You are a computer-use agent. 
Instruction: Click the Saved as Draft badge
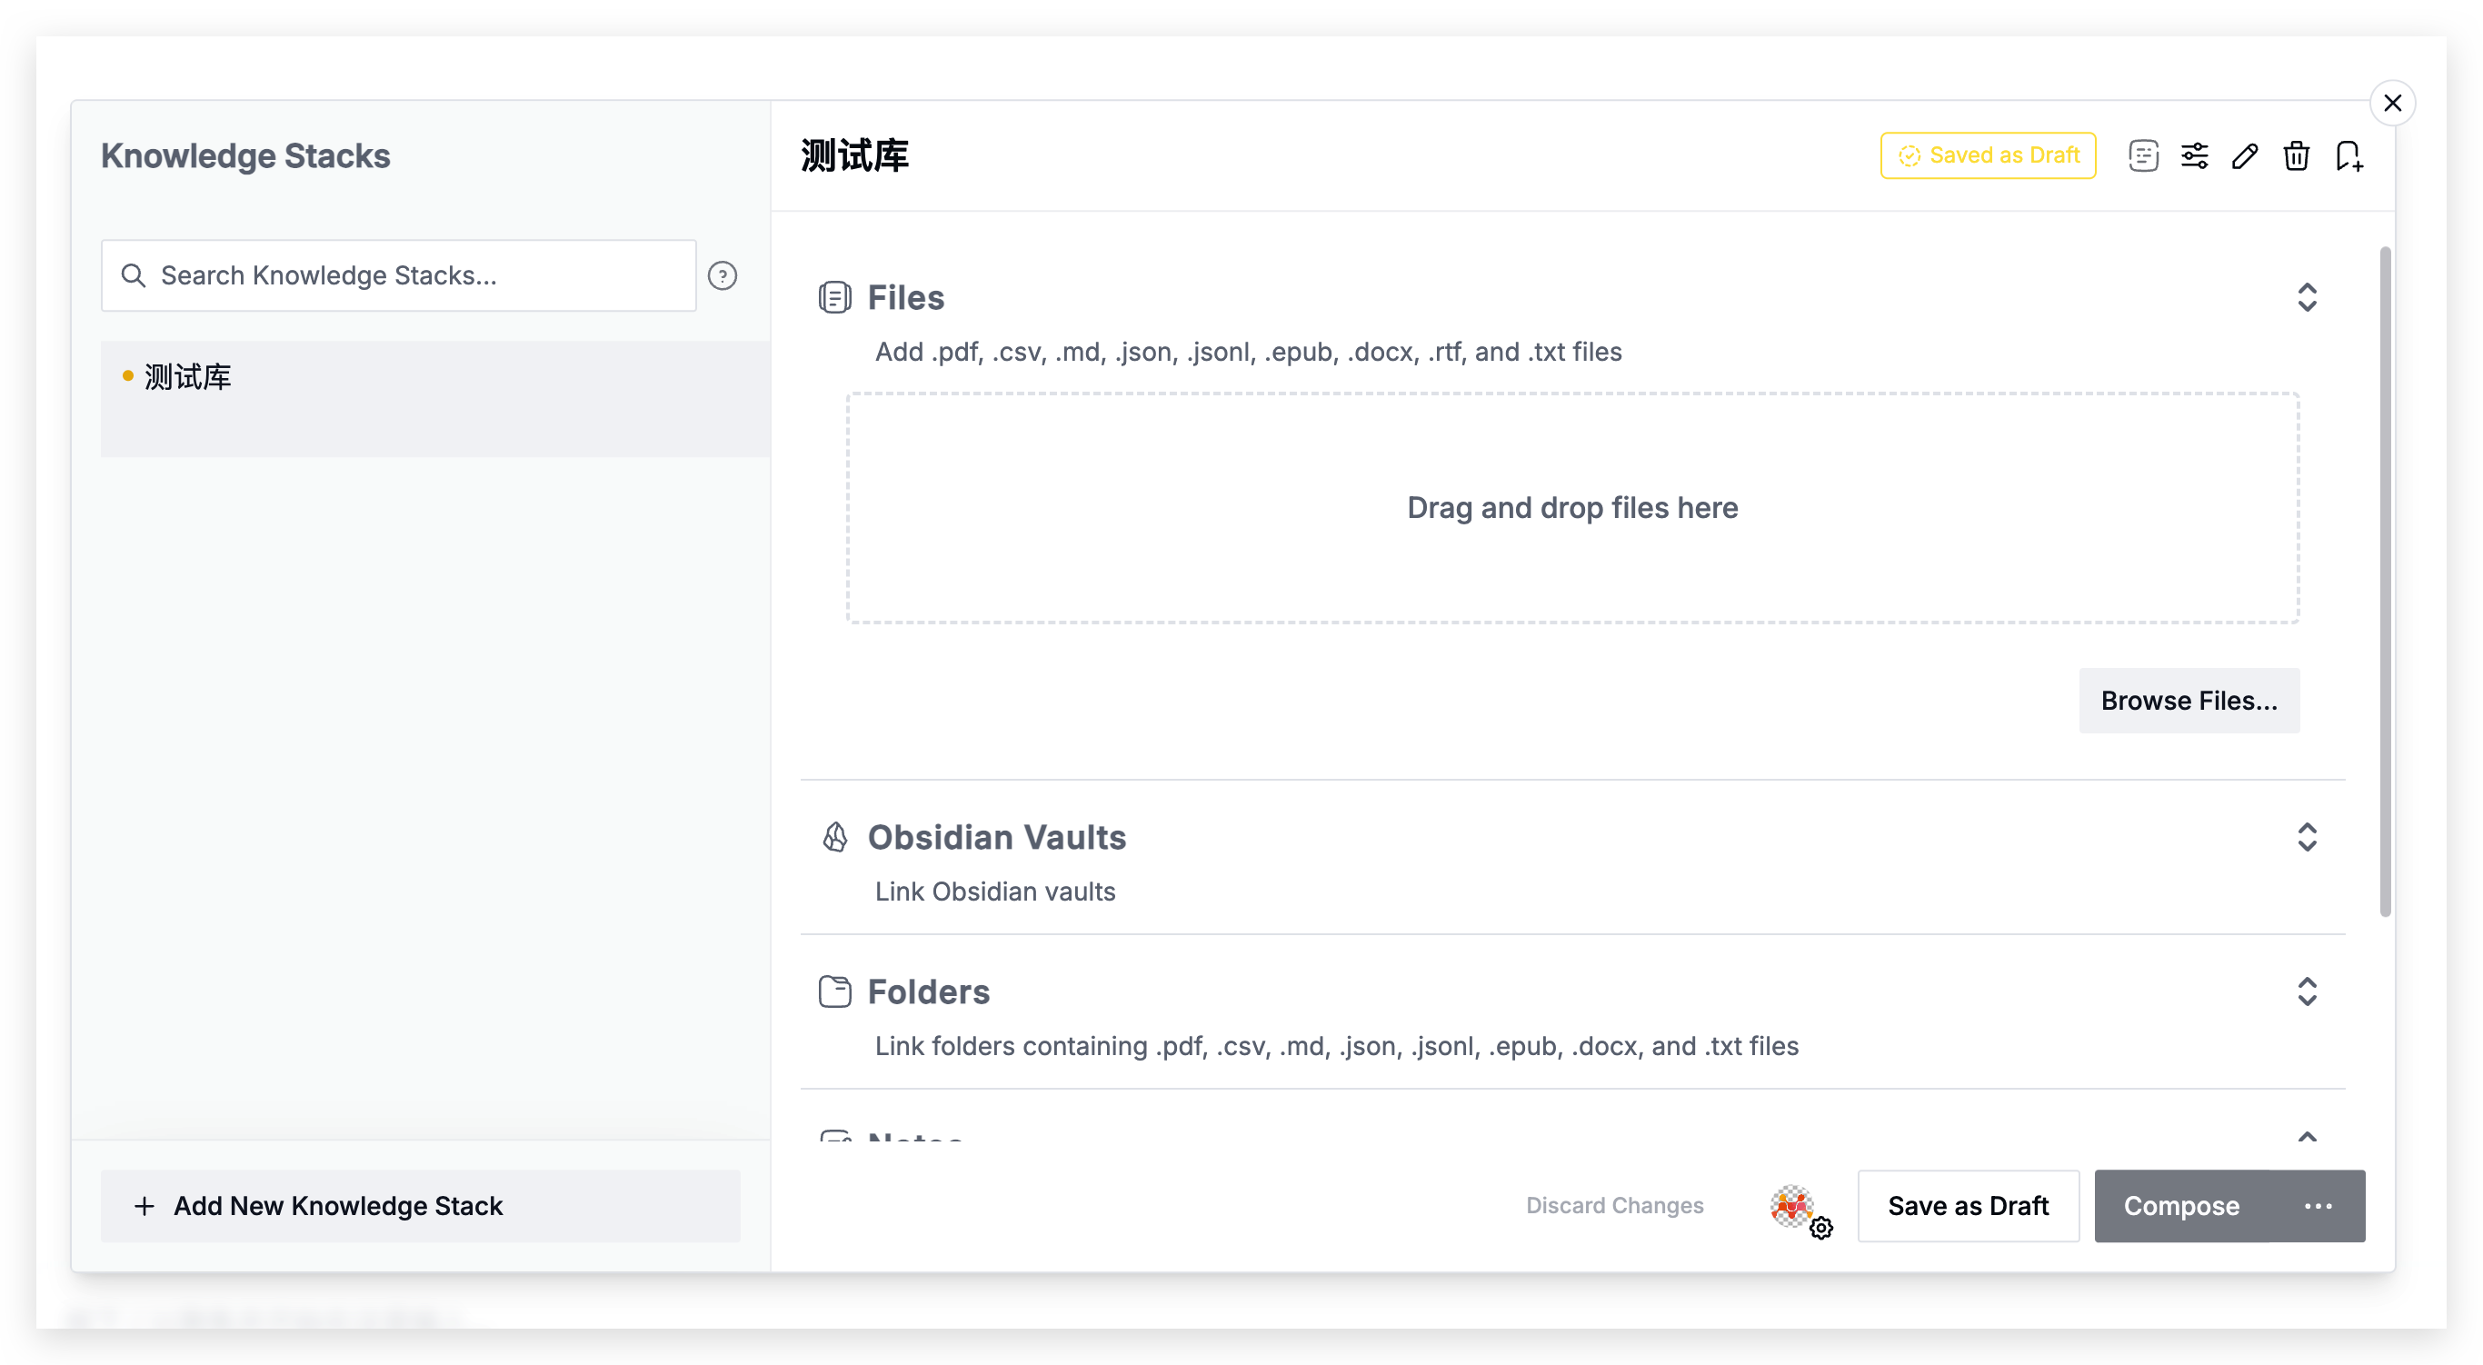click(x=1988, y=155)
